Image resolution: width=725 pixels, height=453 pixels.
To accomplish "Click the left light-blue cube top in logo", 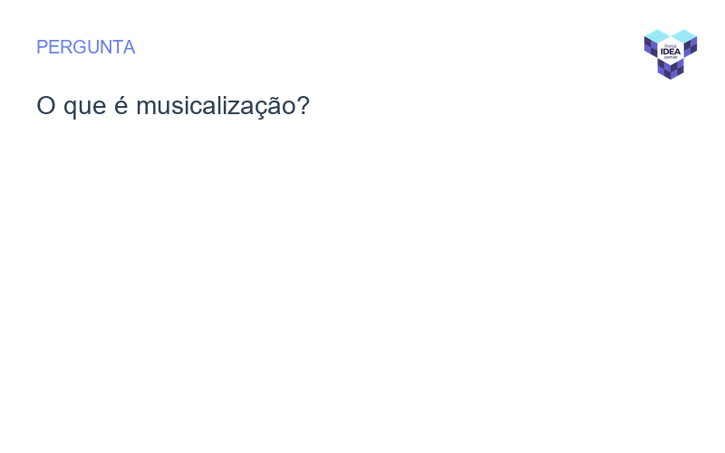I will click(x=656, y=35).
